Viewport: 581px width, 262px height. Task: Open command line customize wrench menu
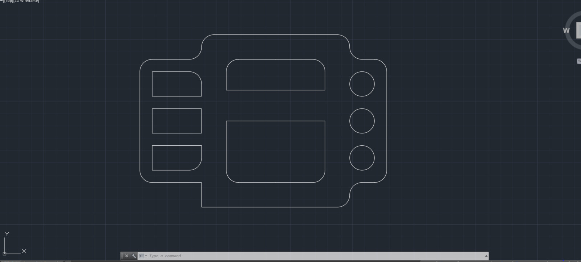[x=134, y=256]
